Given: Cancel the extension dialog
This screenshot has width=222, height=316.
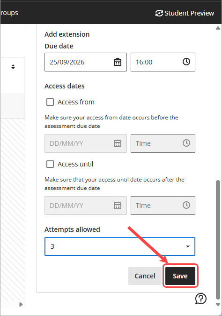Looking at the screenshot, I should 145,276.
